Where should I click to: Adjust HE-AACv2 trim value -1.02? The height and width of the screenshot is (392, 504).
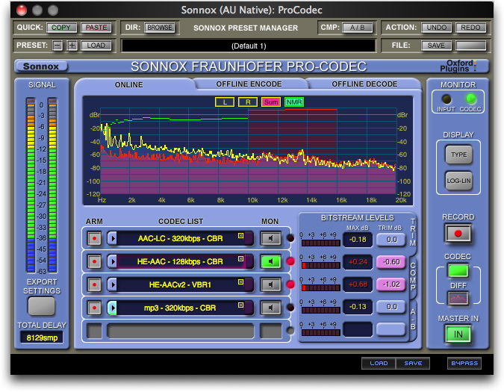391,284
